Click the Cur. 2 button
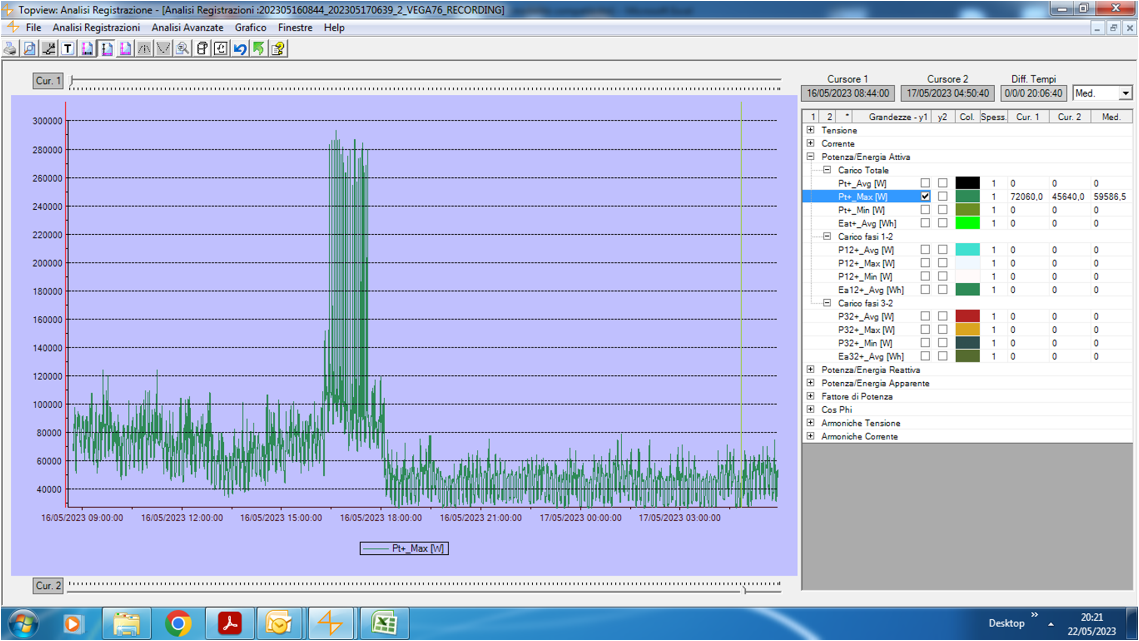This screenshot has width=1139, height=641. click(48, 586)
